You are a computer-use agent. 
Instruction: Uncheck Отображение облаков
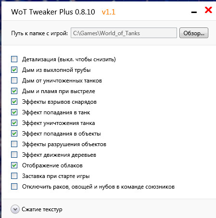[x=14, y=165]
